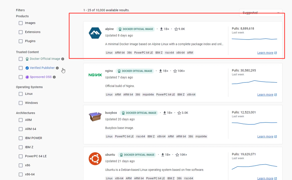Click nginx star rating icon
This screenshot has height=180, width=292.
[x=175, y=71]
